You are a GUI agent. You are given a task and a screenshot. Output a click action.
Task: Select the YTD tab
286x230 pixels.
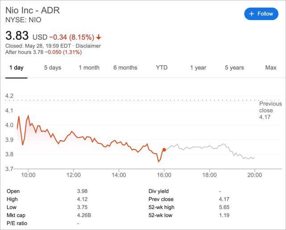tap(162, 68)
